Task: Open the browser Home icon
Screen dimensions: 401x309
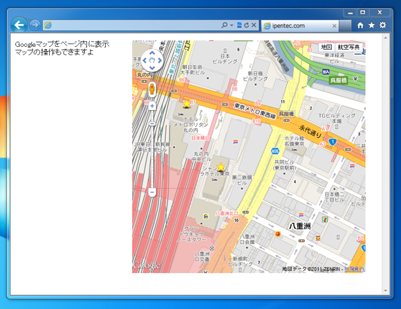Action: [x=360, y=26]
